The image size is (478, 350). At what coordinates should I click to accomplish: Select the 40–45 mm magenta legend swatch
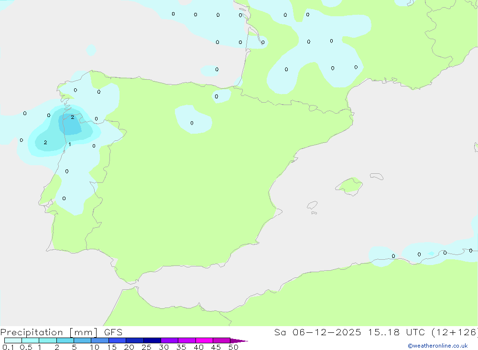tap(204, 340)
